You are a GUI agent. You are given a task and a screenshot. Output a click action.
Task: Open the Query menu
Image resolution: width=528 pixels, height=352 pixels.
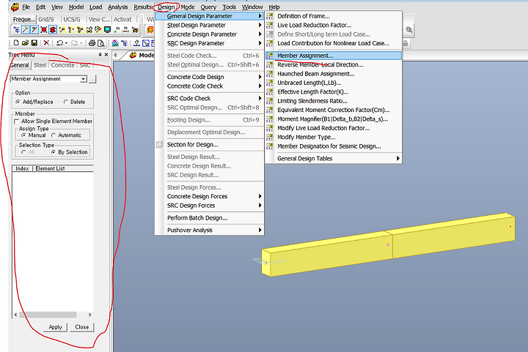click(208, 7)
